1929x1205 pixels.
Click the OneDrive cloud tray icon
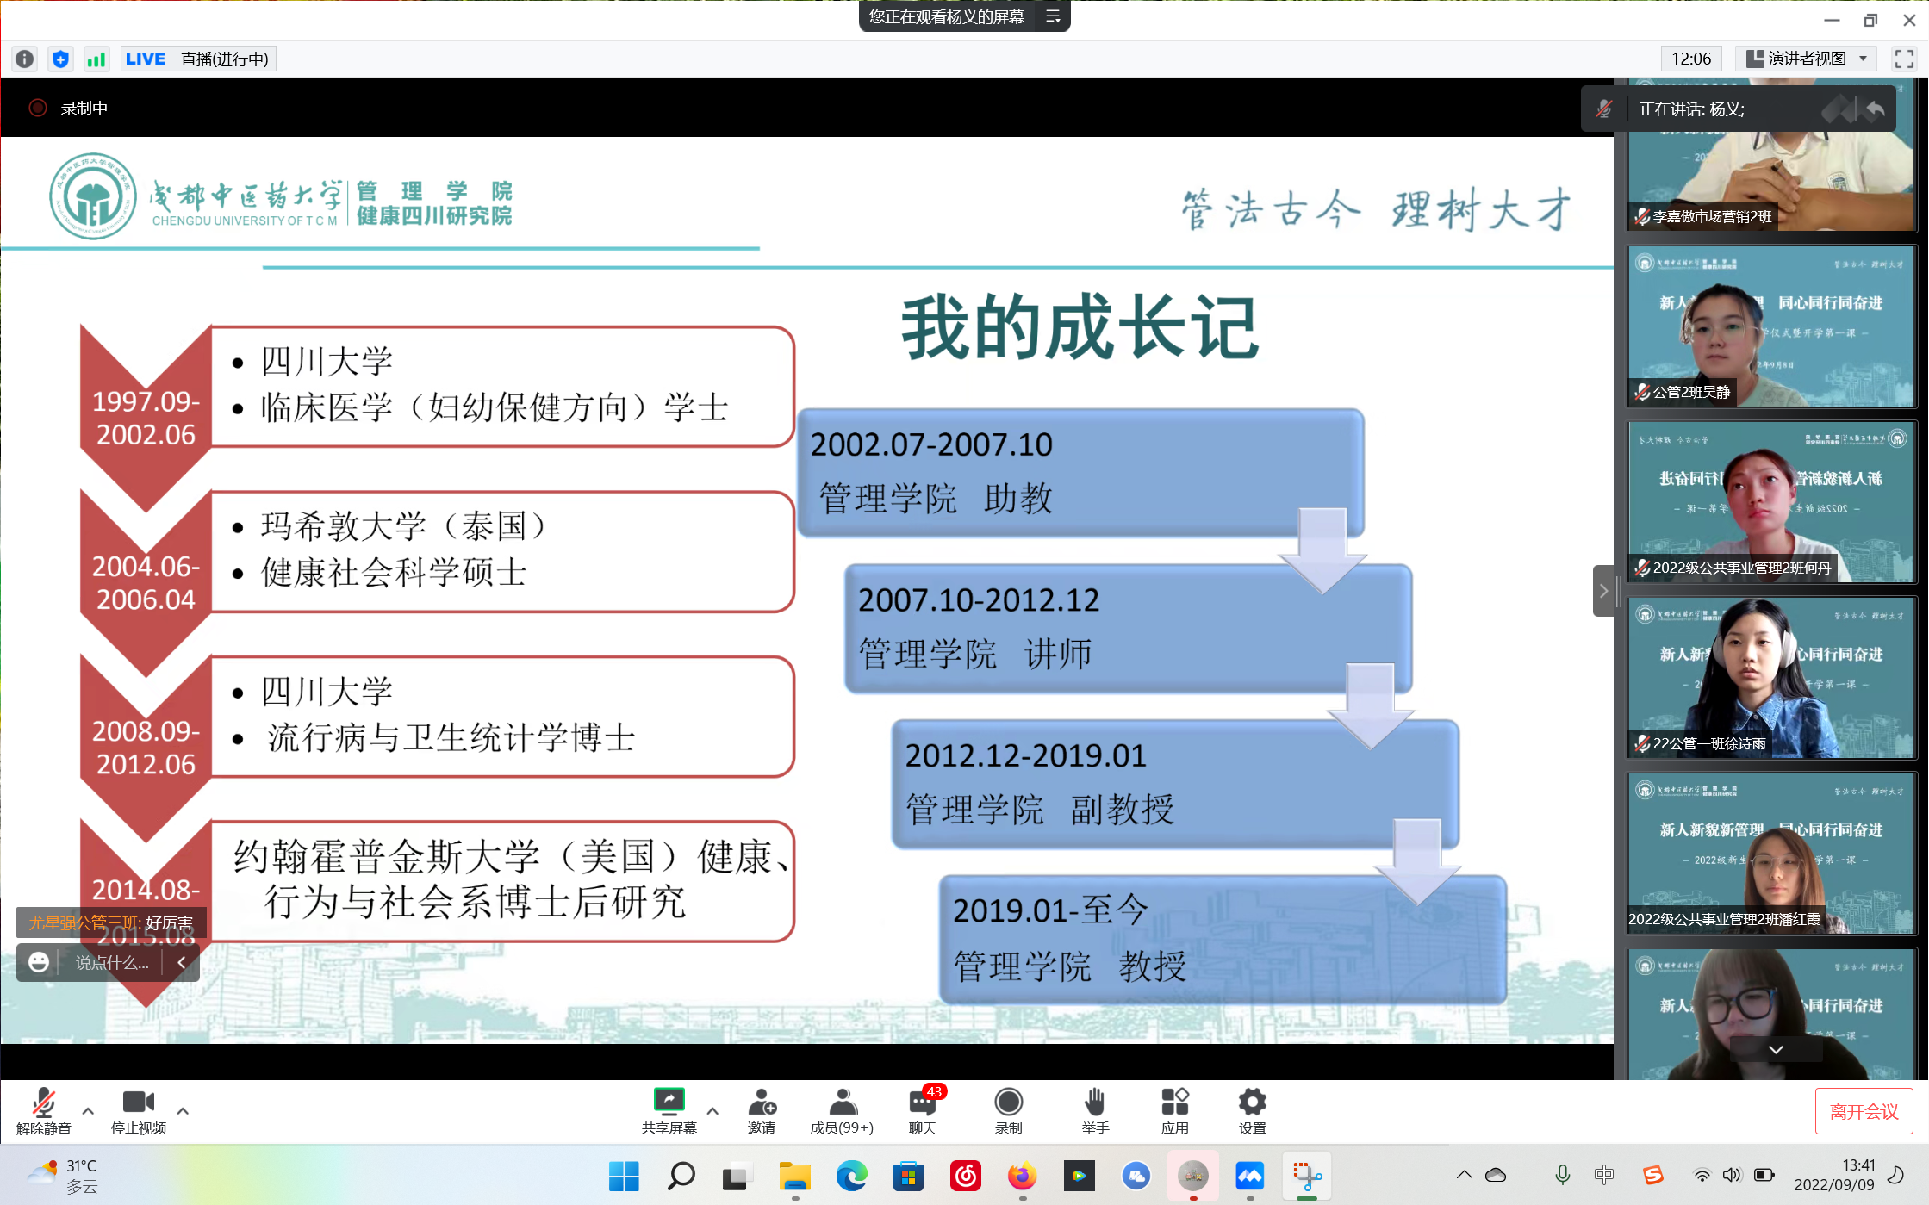(x=1496, y=1175)
